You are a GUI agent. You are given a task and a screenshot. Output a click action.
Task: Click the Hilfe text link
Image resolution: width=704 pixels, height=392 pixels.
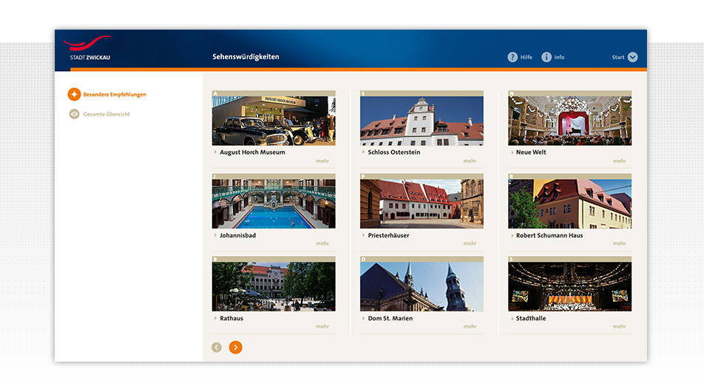pos(526,57)
